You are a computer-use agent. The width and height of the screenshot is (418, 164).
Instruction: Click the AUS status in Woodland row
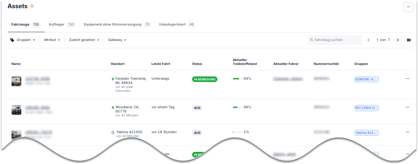tap(197, 108)
